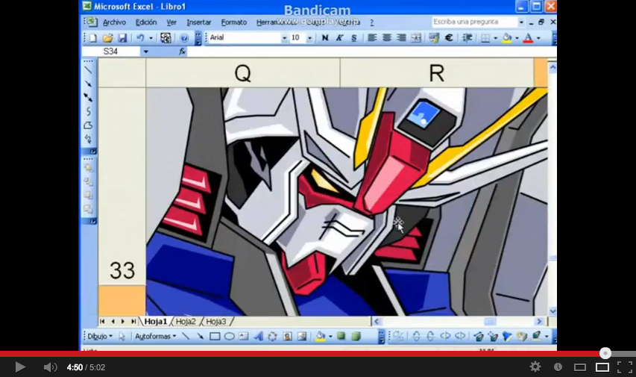Image resolution: width=636 pixels, height=377 pixels.
Task: Click the Save floppy disk icon
Action: [122, 37]
